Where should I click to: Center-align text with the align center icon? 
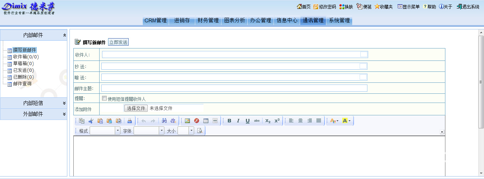click(x=300, y=121)
